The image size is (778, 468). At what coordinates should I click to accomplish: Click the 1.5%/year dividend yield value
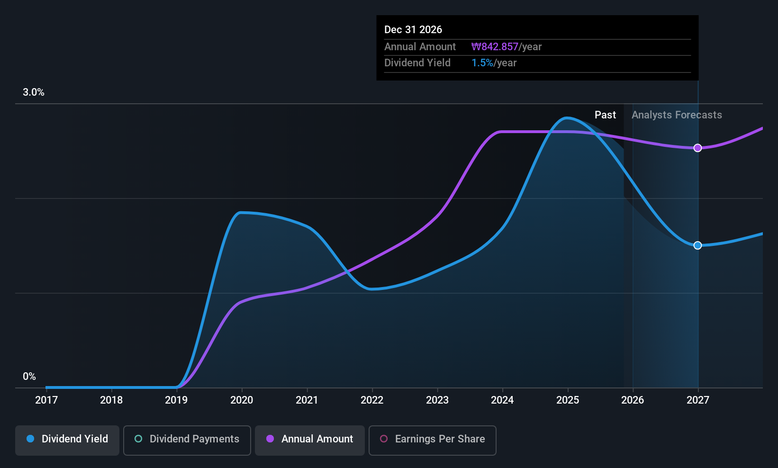click(x=494, y=63)
